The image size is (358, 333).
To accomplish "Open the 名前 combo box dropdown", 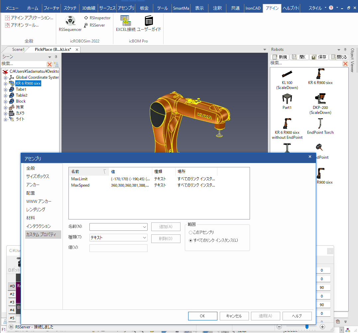I will pos(144,227).
